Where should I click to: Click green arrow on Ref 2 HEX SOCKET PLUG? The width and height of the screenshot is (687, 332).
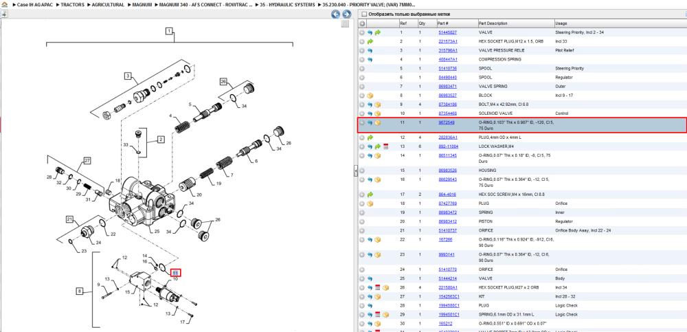pyautogui.click(x=370, y=42)
